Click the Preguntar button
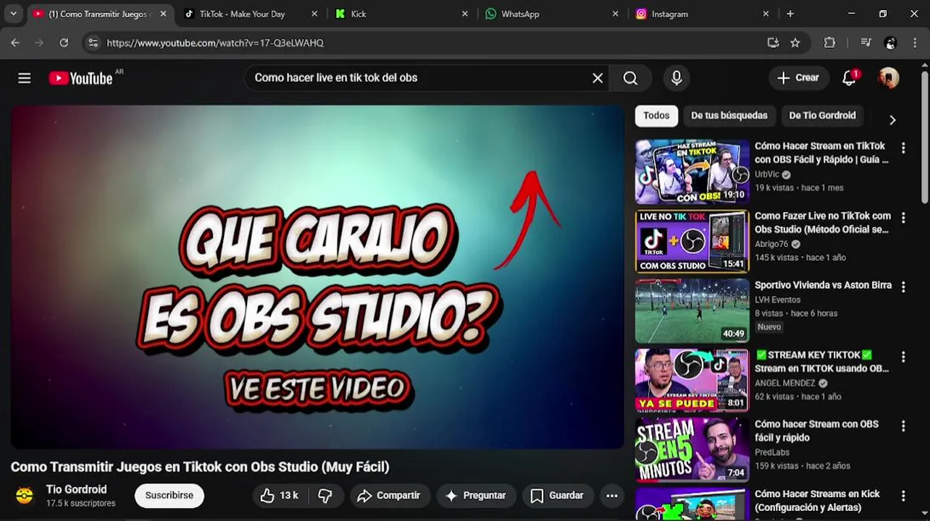This screenshot has height=521, width=930. [476, 496]
